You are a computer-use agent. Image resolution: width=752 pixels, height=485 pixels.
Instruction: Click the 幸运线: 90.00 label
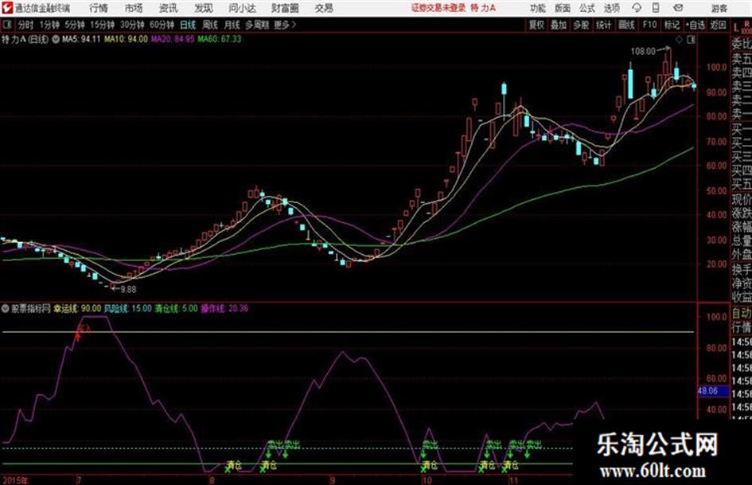tap(77, 308)
